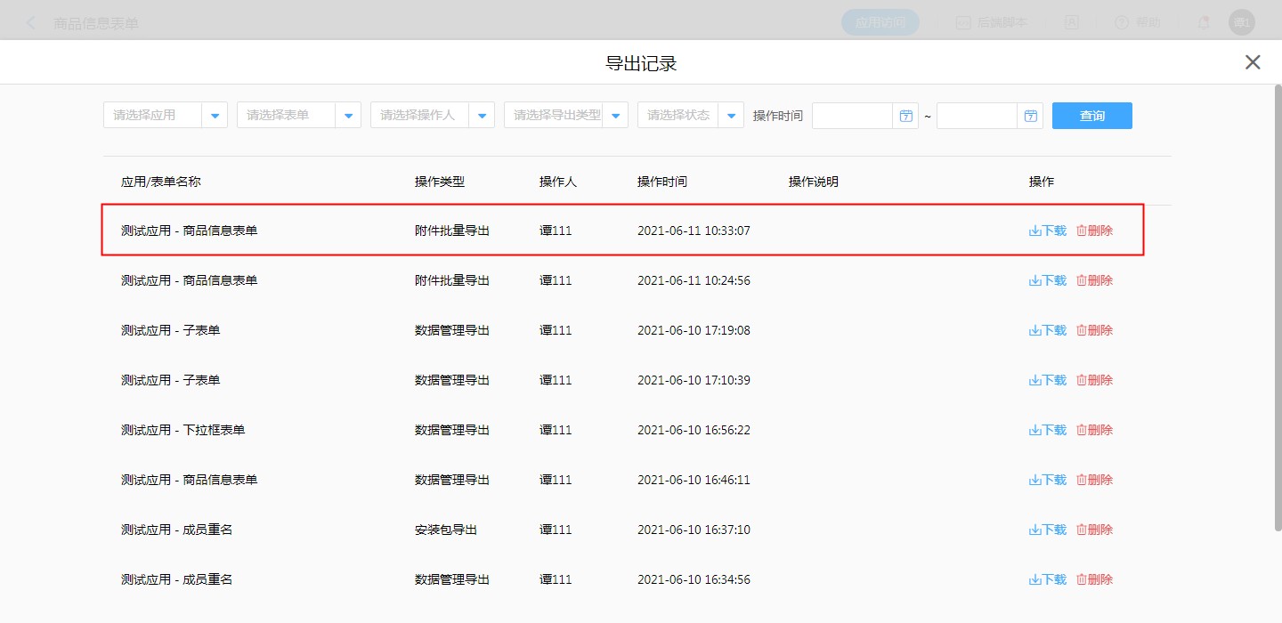Download the 10:24:56 export record
1282x623 pixels.
(1048, 280)
